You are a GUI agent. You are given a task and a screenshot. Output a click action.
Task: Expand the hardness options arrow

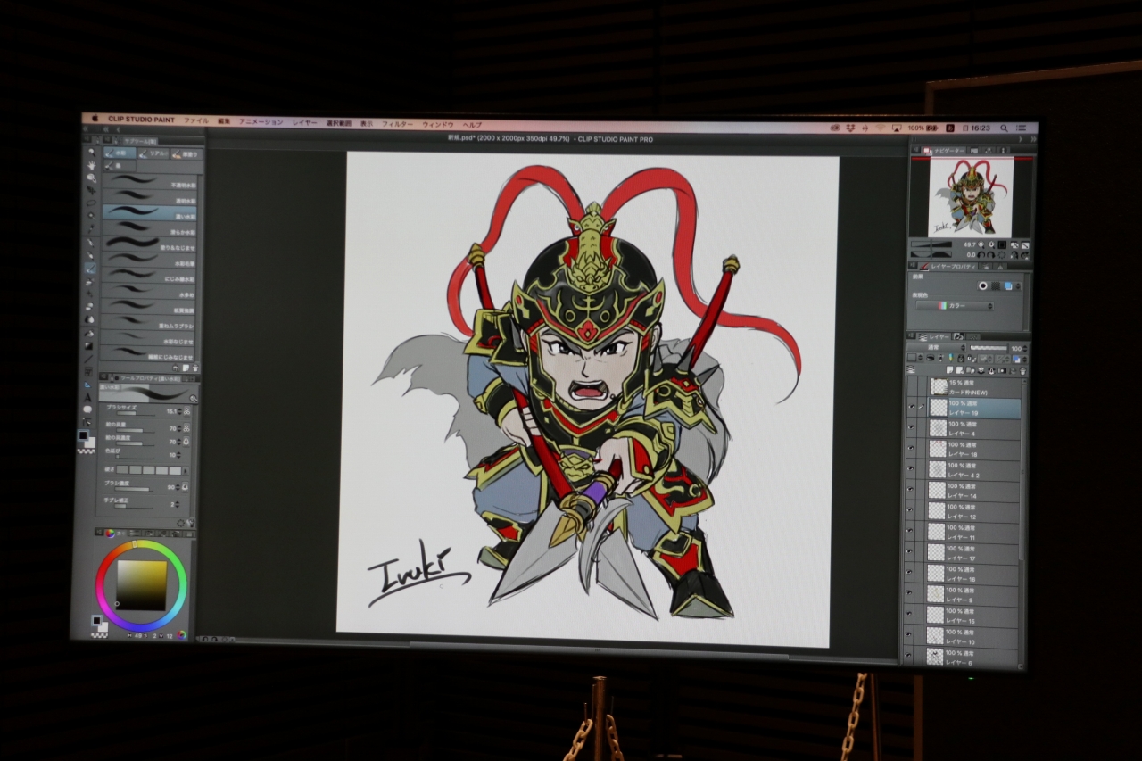[x=186, y=469]
